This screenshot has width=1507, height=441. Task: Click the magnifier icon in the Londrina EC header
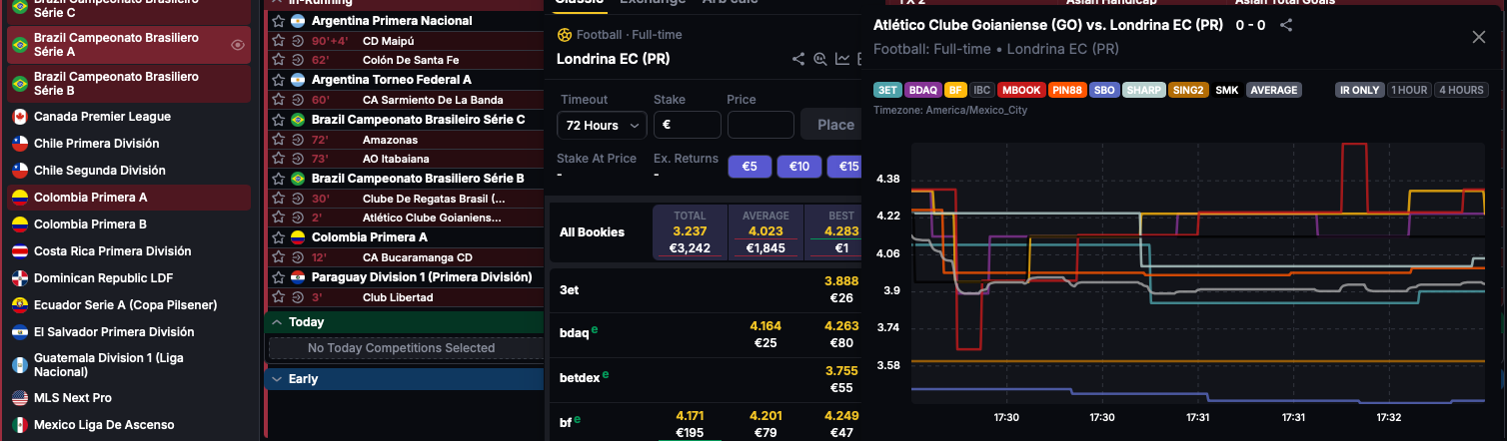[x=820, y=59]
